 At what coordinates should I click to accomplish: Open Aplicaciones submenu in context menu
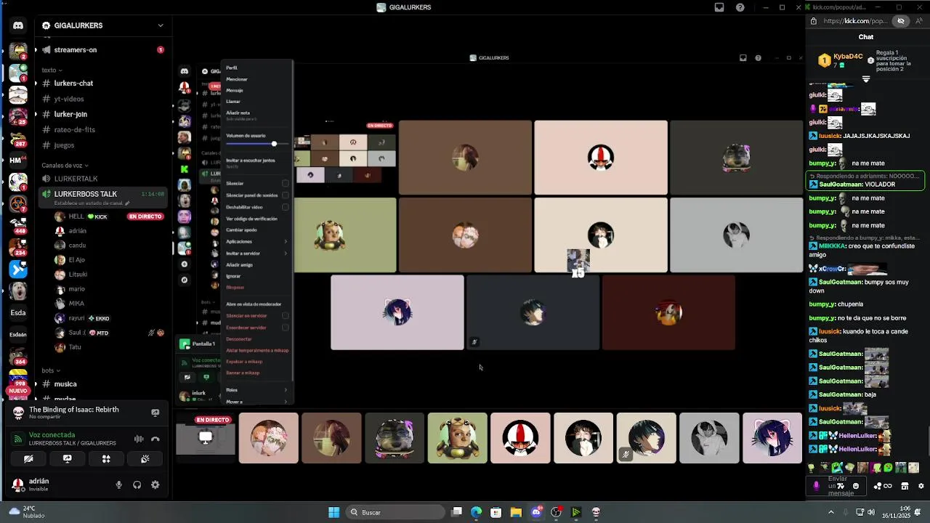(x=256, y=241)
